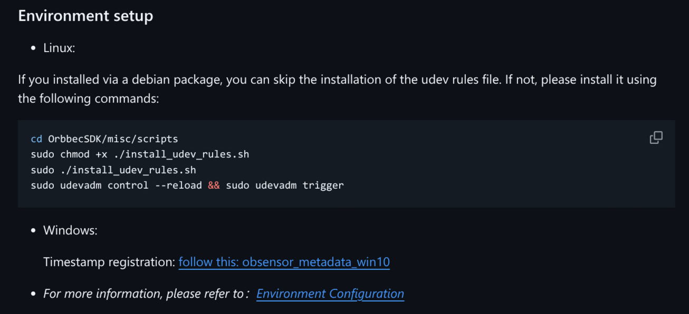
Task: Click the blue cd keyword in code
Action: click(x=36, y=139)
